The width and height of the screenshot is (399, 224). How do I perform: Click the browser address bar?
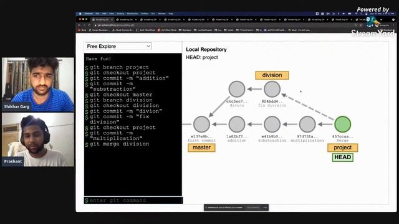point(224,25)
